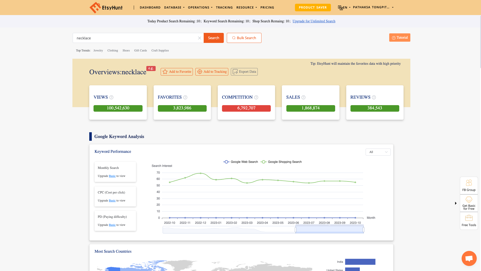
Task: Open the COMPETITION metric help icon
Action: tap(256, 97)
